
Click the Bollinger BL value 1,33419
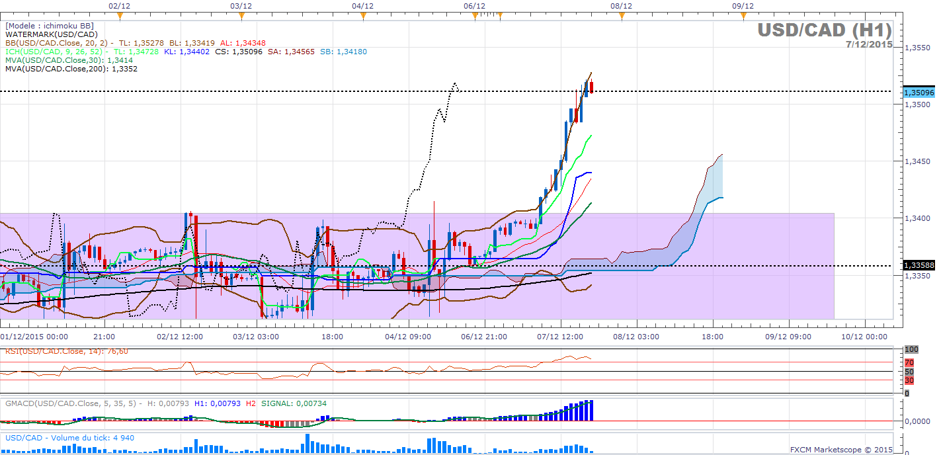(198, 42)
